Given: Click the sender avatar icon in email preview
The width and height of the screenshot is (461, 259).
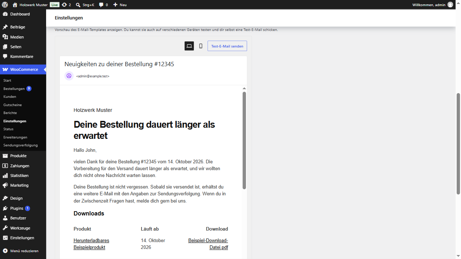Looking at the screenshot, I should (x=69, y=76).
